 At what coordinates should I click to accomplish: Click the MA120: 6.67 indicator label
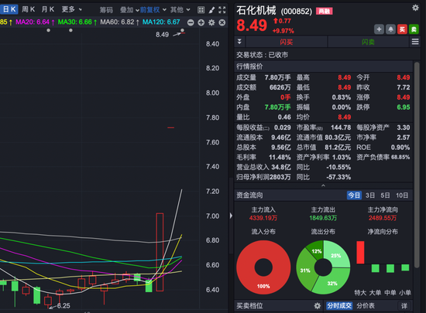point(161,22)
